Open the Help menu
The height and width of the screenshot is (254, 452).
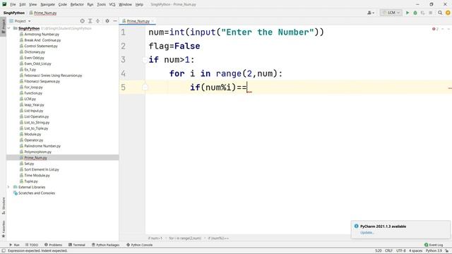[139, 4]
